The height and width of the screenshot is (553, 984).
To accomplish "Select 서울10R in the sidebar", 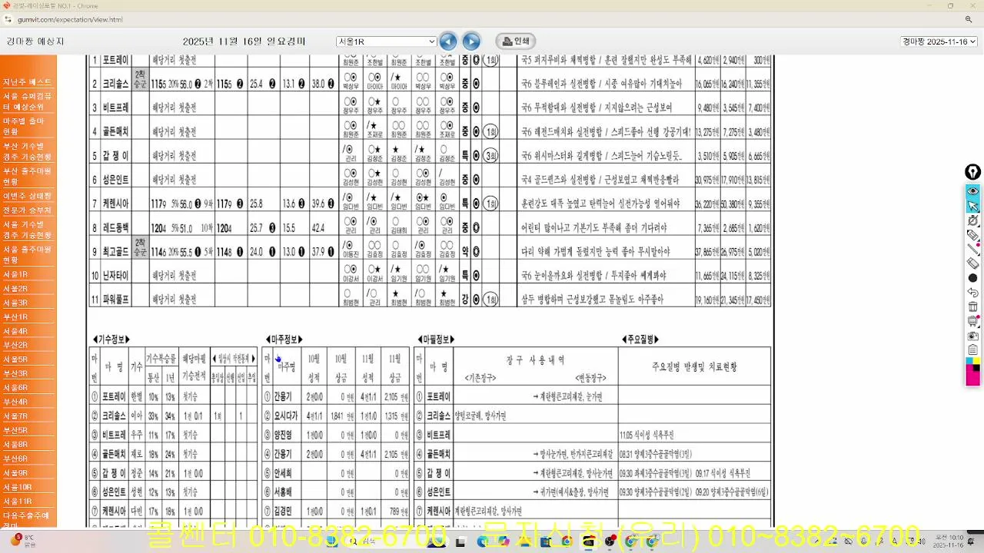I will 17,488.
